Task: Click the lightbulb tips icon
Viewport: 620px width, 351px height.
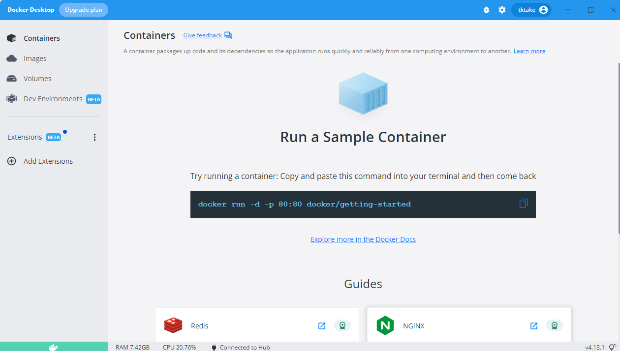Action: (x=612, y=347)
